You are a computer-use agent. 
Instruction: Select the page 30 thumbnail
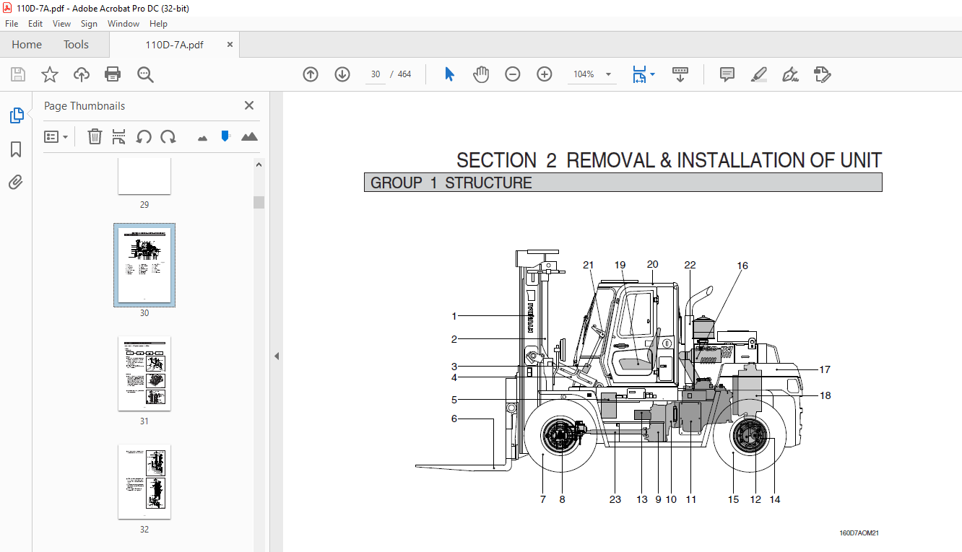144,264
